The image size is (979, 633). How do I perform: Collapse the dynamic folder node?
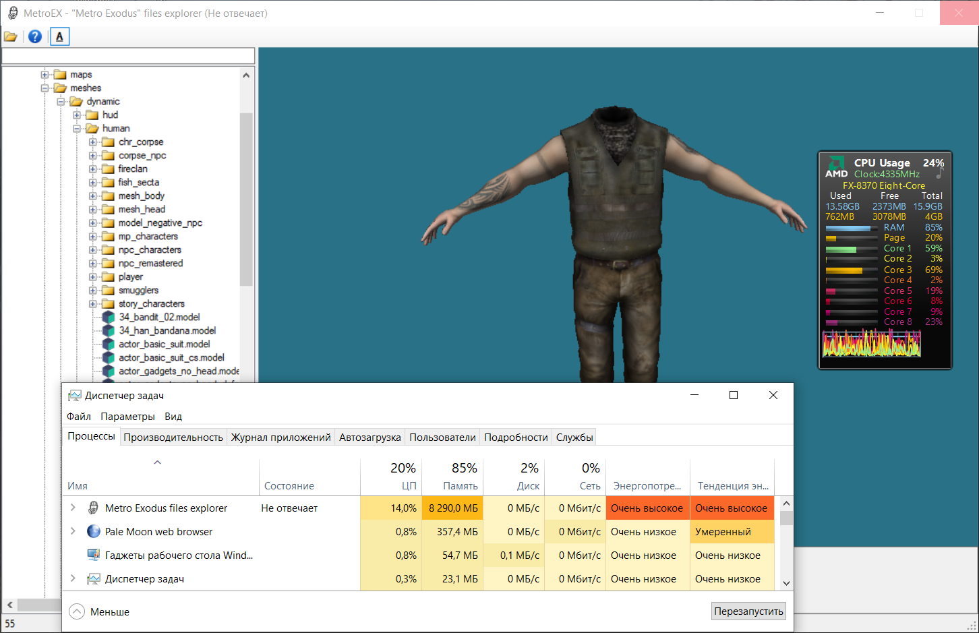pos(61,101)
